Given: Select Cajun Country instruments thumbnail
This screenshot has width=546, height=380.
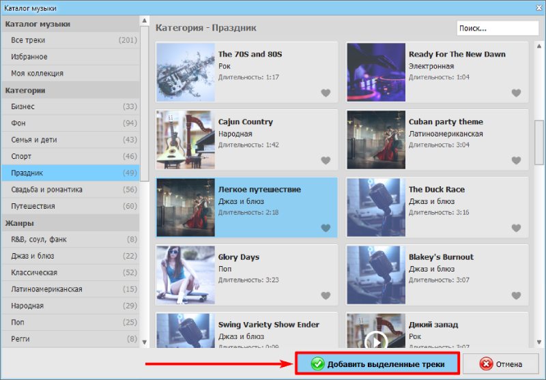Looking at the screenshot, I should pyautogui.click(x=186, y=140).
